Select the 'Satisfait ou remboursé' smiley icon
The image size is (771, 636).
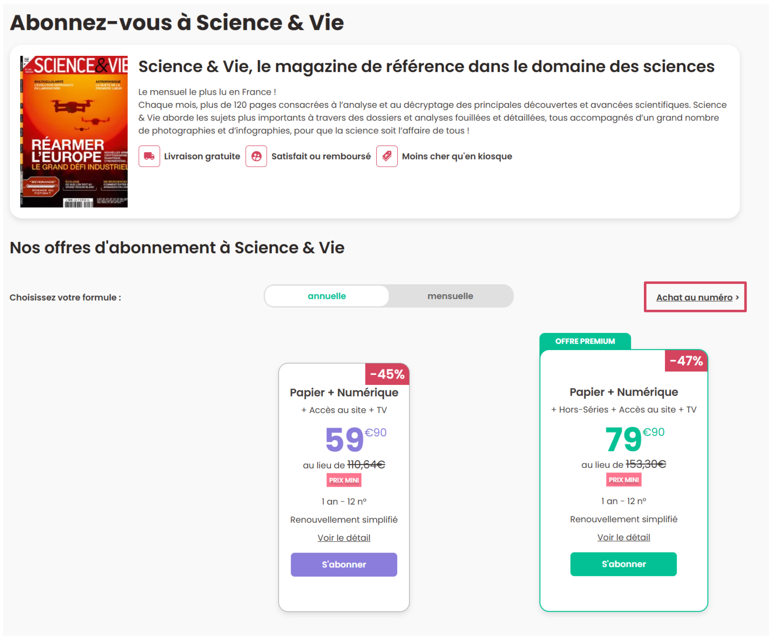pyautogui.click(x=256, y=156)
